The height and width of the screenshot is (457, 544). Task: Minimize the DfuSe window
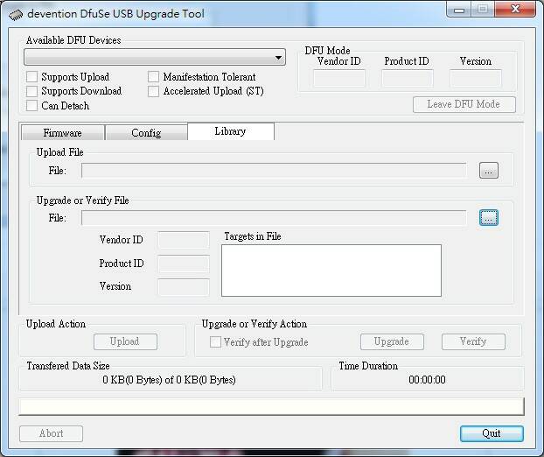click(459, 10)
